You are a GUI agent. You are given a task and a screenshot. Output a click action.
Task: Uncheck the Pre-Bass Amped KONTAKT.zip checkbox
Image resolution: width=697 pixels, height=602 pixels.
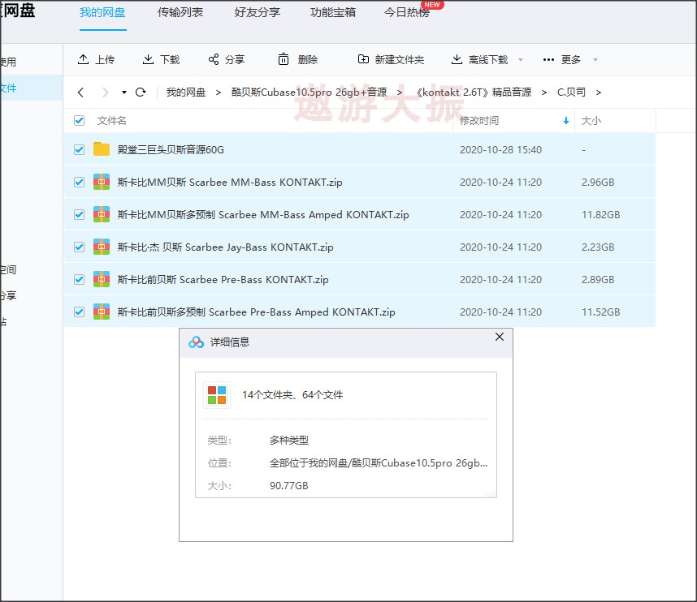(79, 312)
